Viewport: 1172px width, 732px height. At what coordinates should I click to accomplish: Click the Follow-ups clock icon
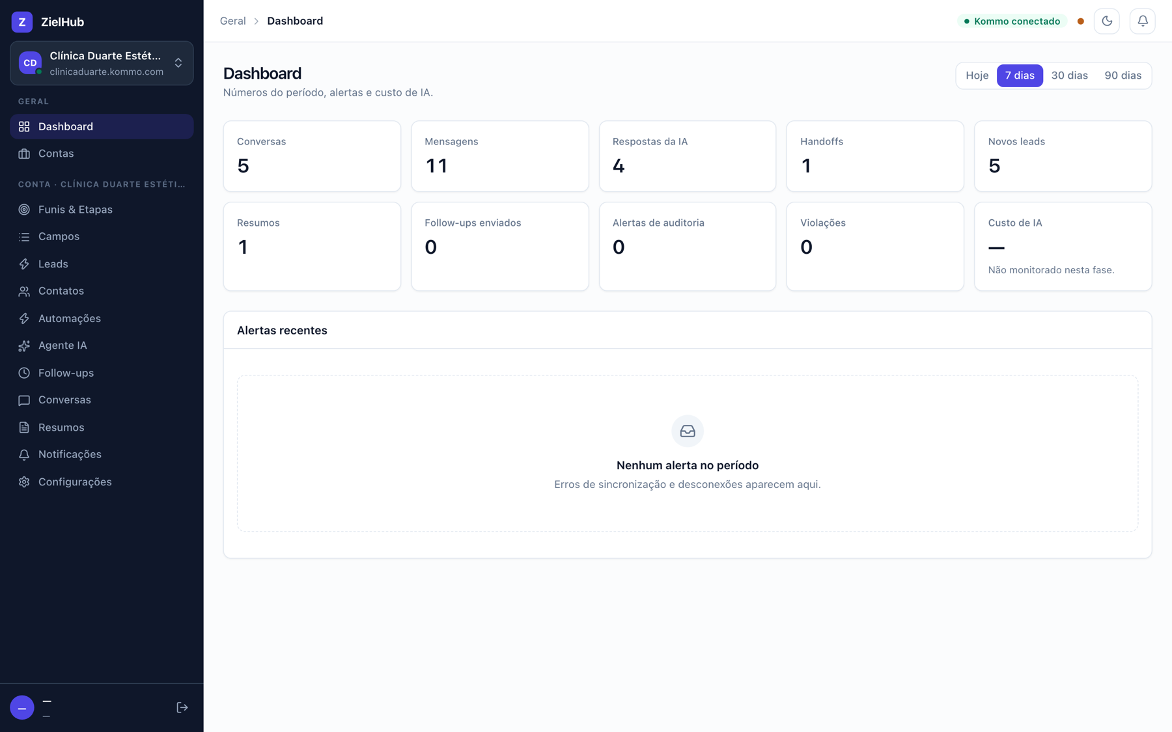click(x=24, y=373)
